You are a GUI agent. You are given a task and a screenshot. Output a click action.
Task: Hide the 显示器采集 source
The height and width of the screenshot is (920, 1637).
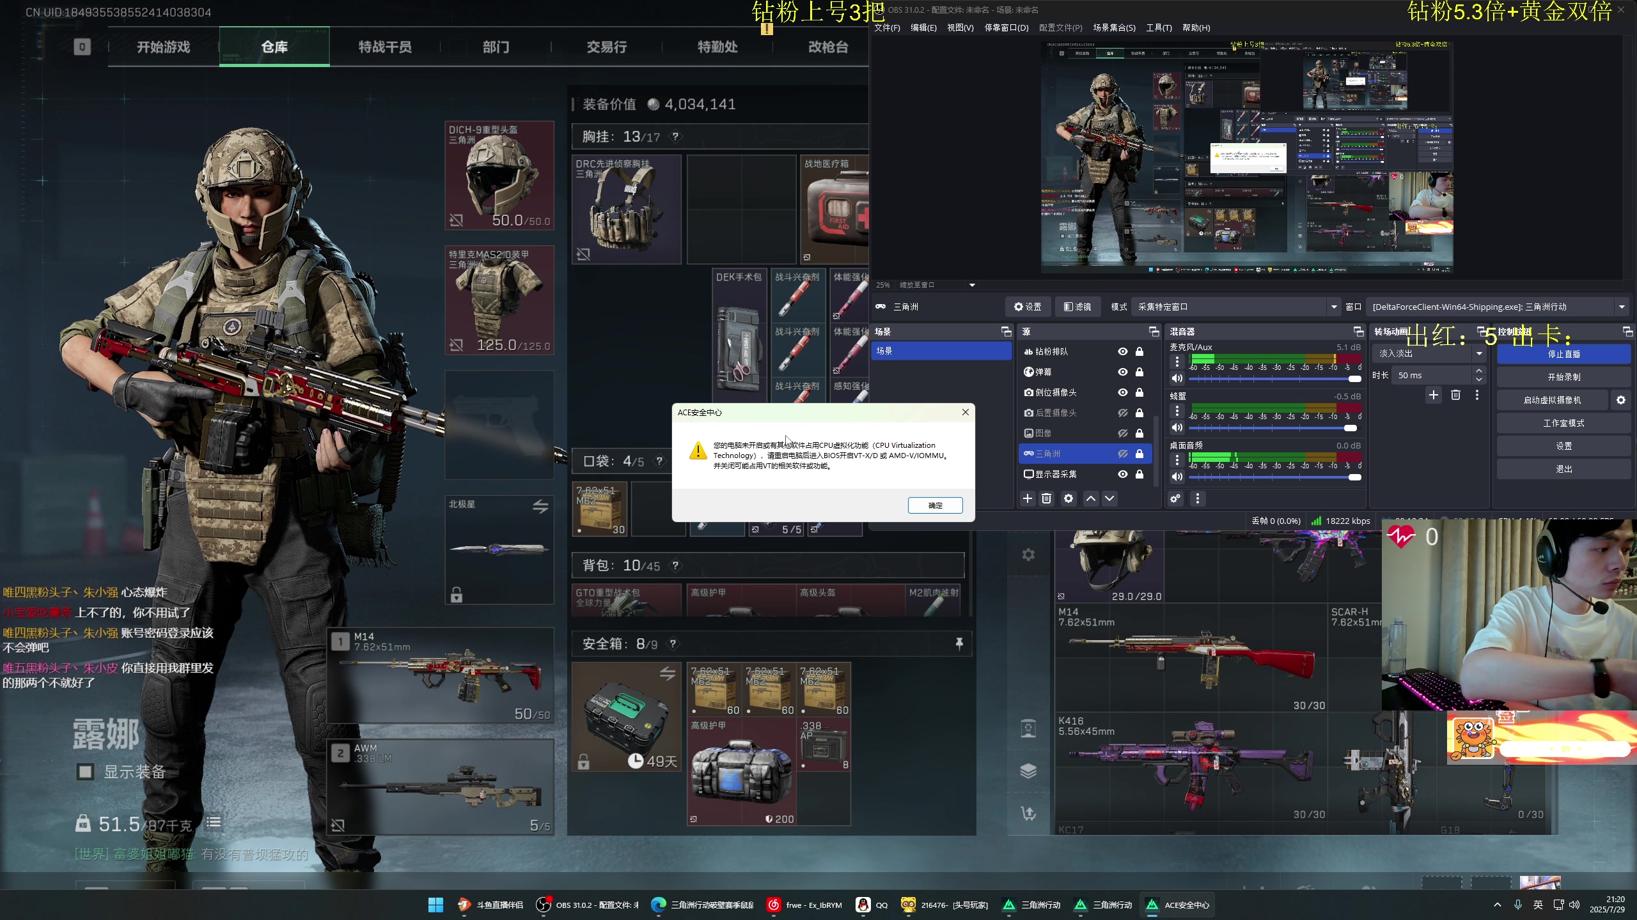[1123, 474]
